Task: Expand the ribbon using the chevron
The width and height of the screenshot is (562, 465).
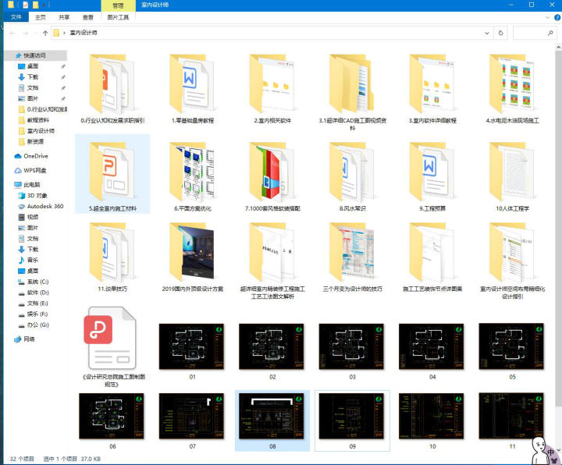Action: 546,16
